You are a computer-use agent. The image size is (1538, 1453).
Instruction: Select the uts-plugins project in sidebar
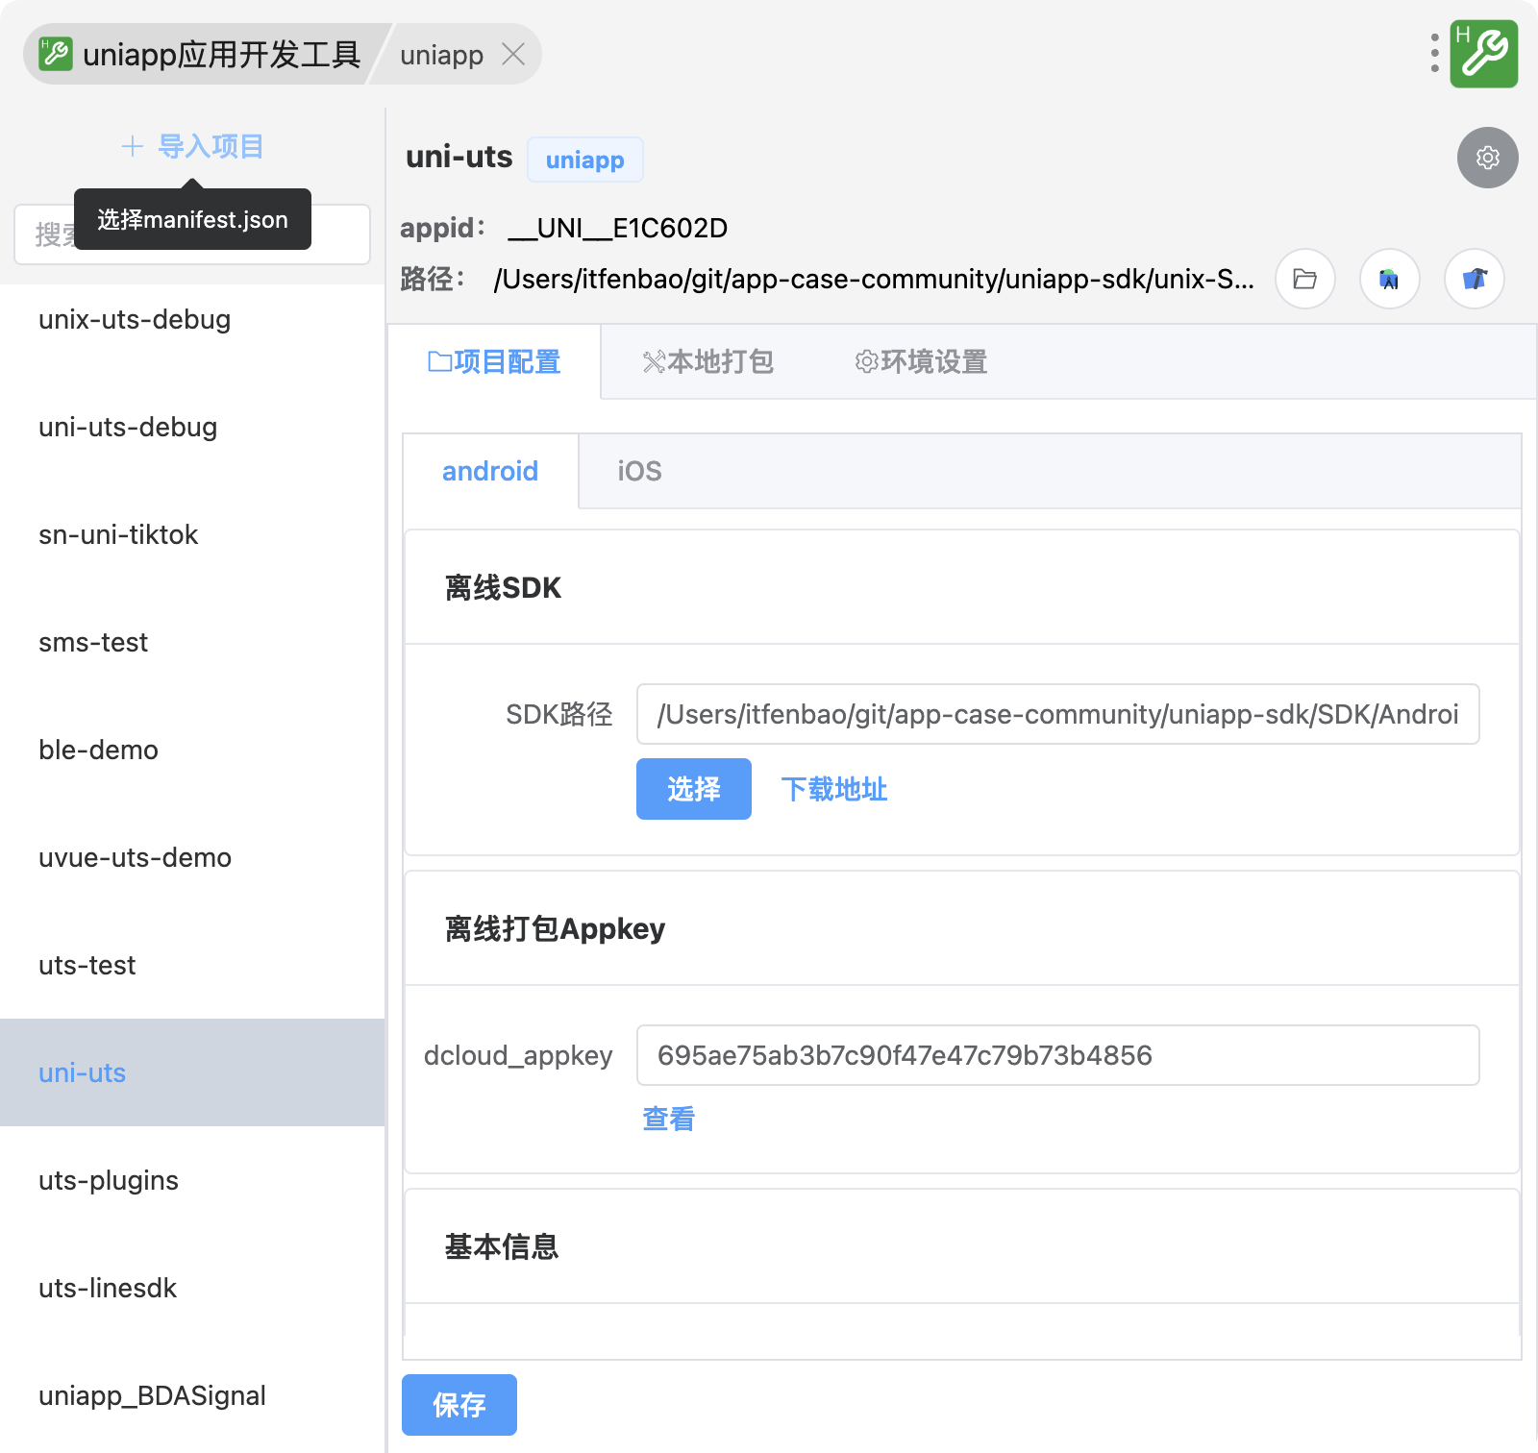click(x=108, y=1180)
